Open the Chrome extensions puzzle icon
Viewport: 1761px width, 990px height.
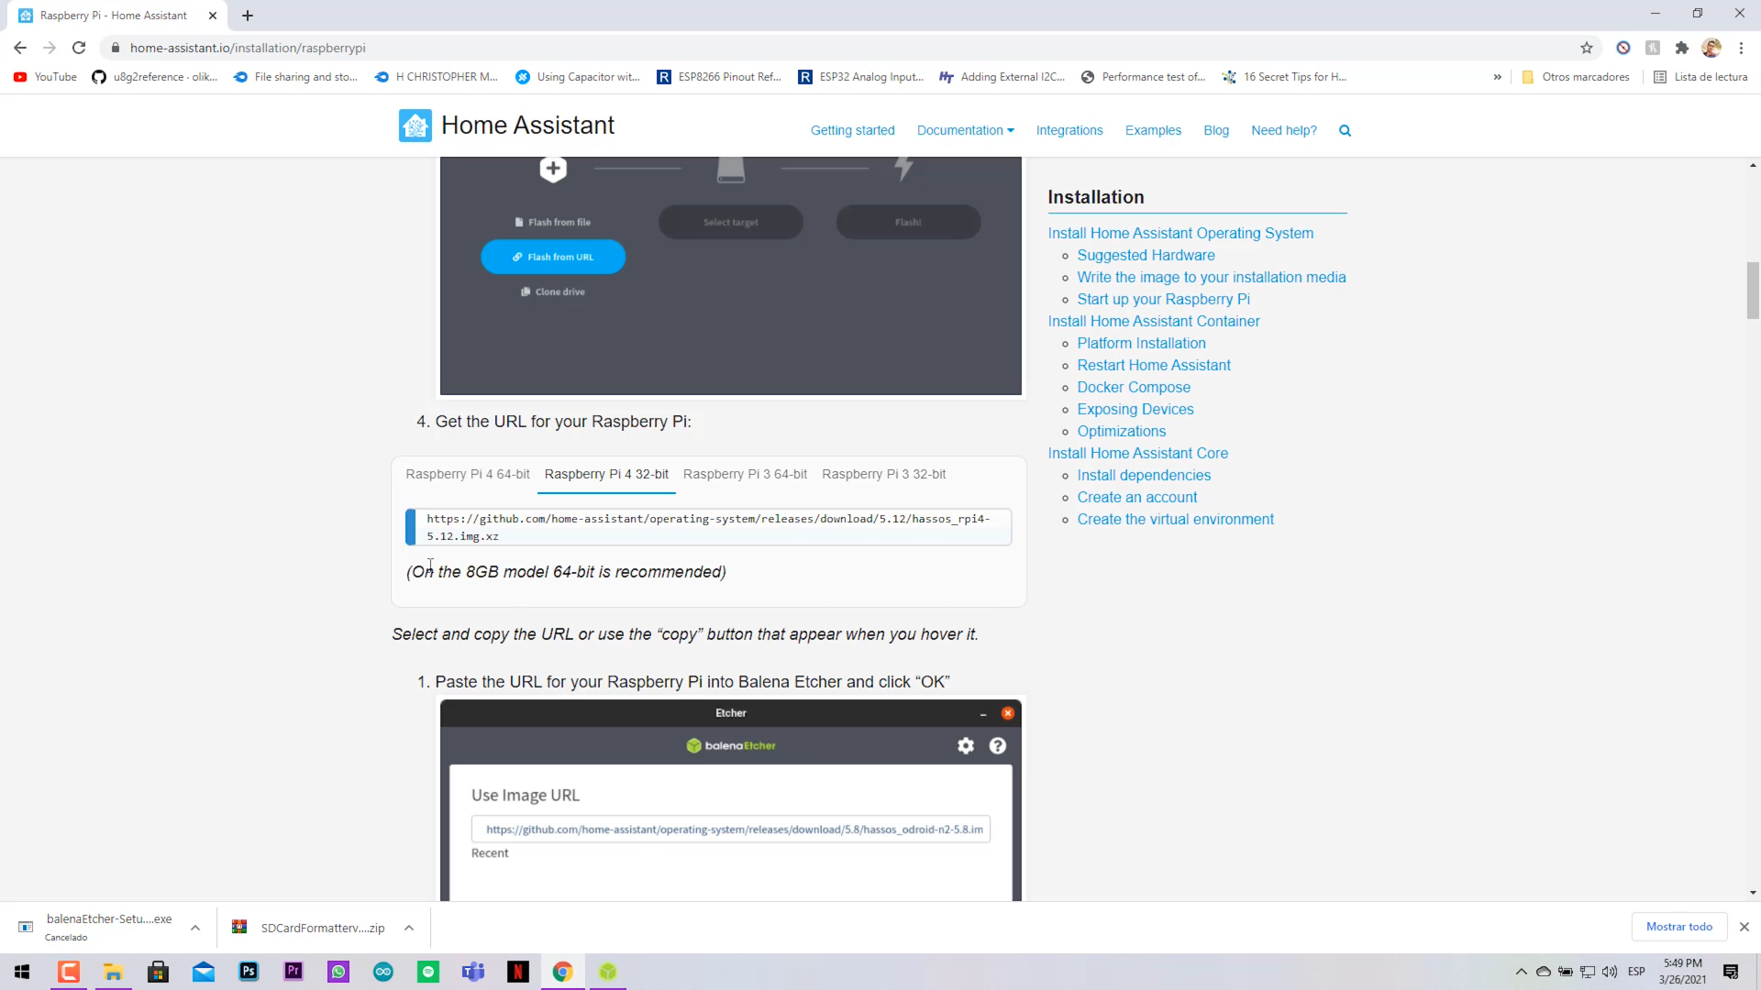point(1681,48)
